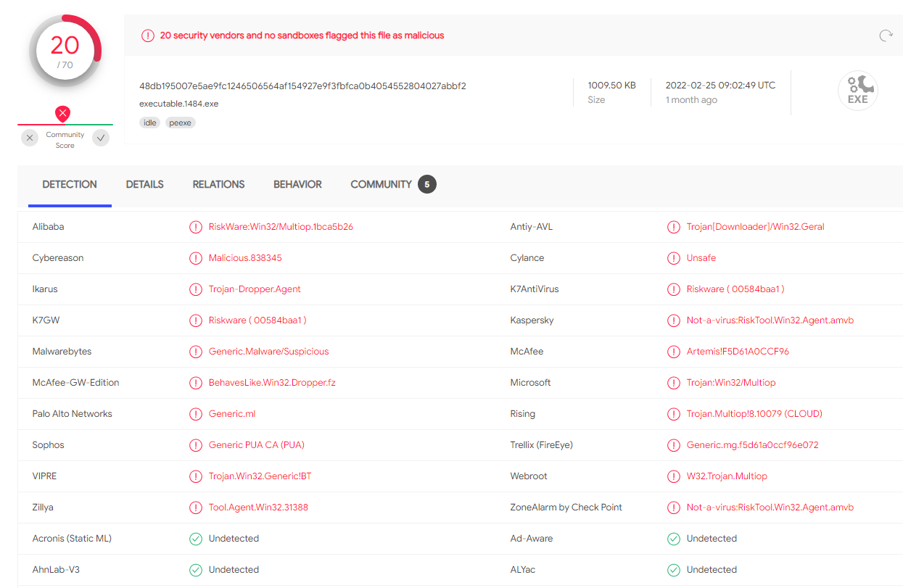903x588 pixels.
Task: Select the file SHA-256 hash text
Action: pyautogui.click(x=302, y=86)
